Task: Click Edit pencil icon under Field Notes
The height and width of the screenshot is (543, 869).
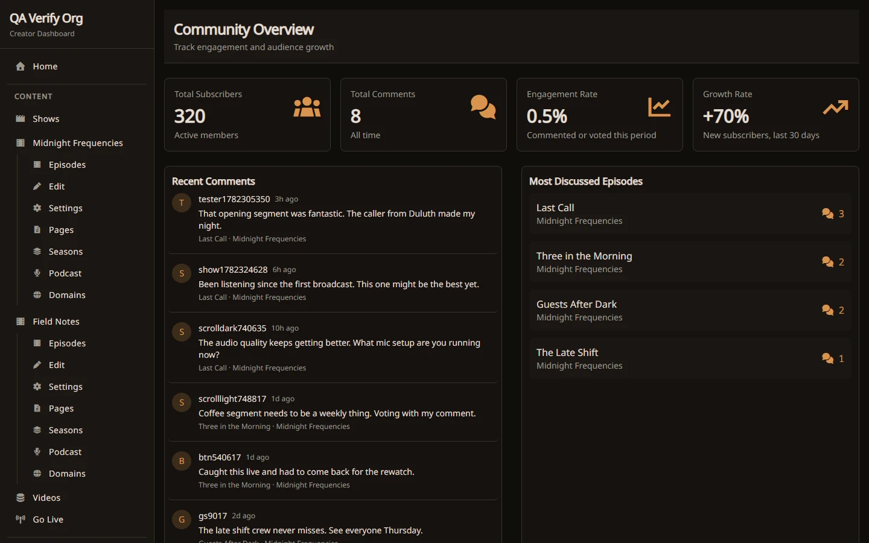Action: pos(37,365)
